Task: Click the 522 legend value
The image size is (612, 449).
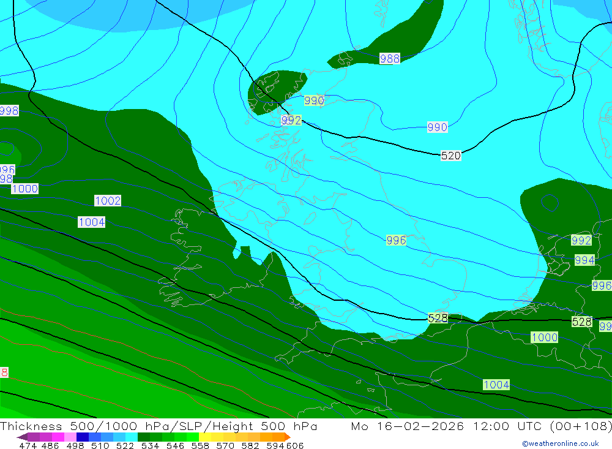Action: 125,445
